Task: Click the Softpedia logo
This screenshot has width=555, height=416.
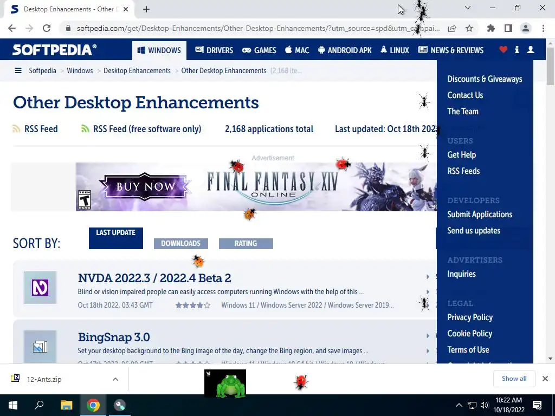Action: (55, 50)
